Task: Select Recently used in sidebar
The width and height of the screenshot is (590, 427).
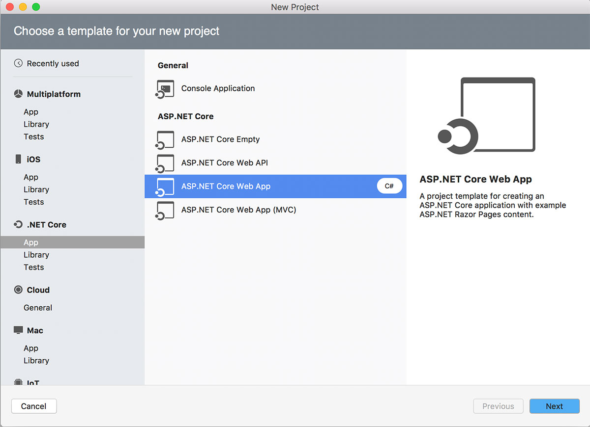Action: tap(53, 63)
